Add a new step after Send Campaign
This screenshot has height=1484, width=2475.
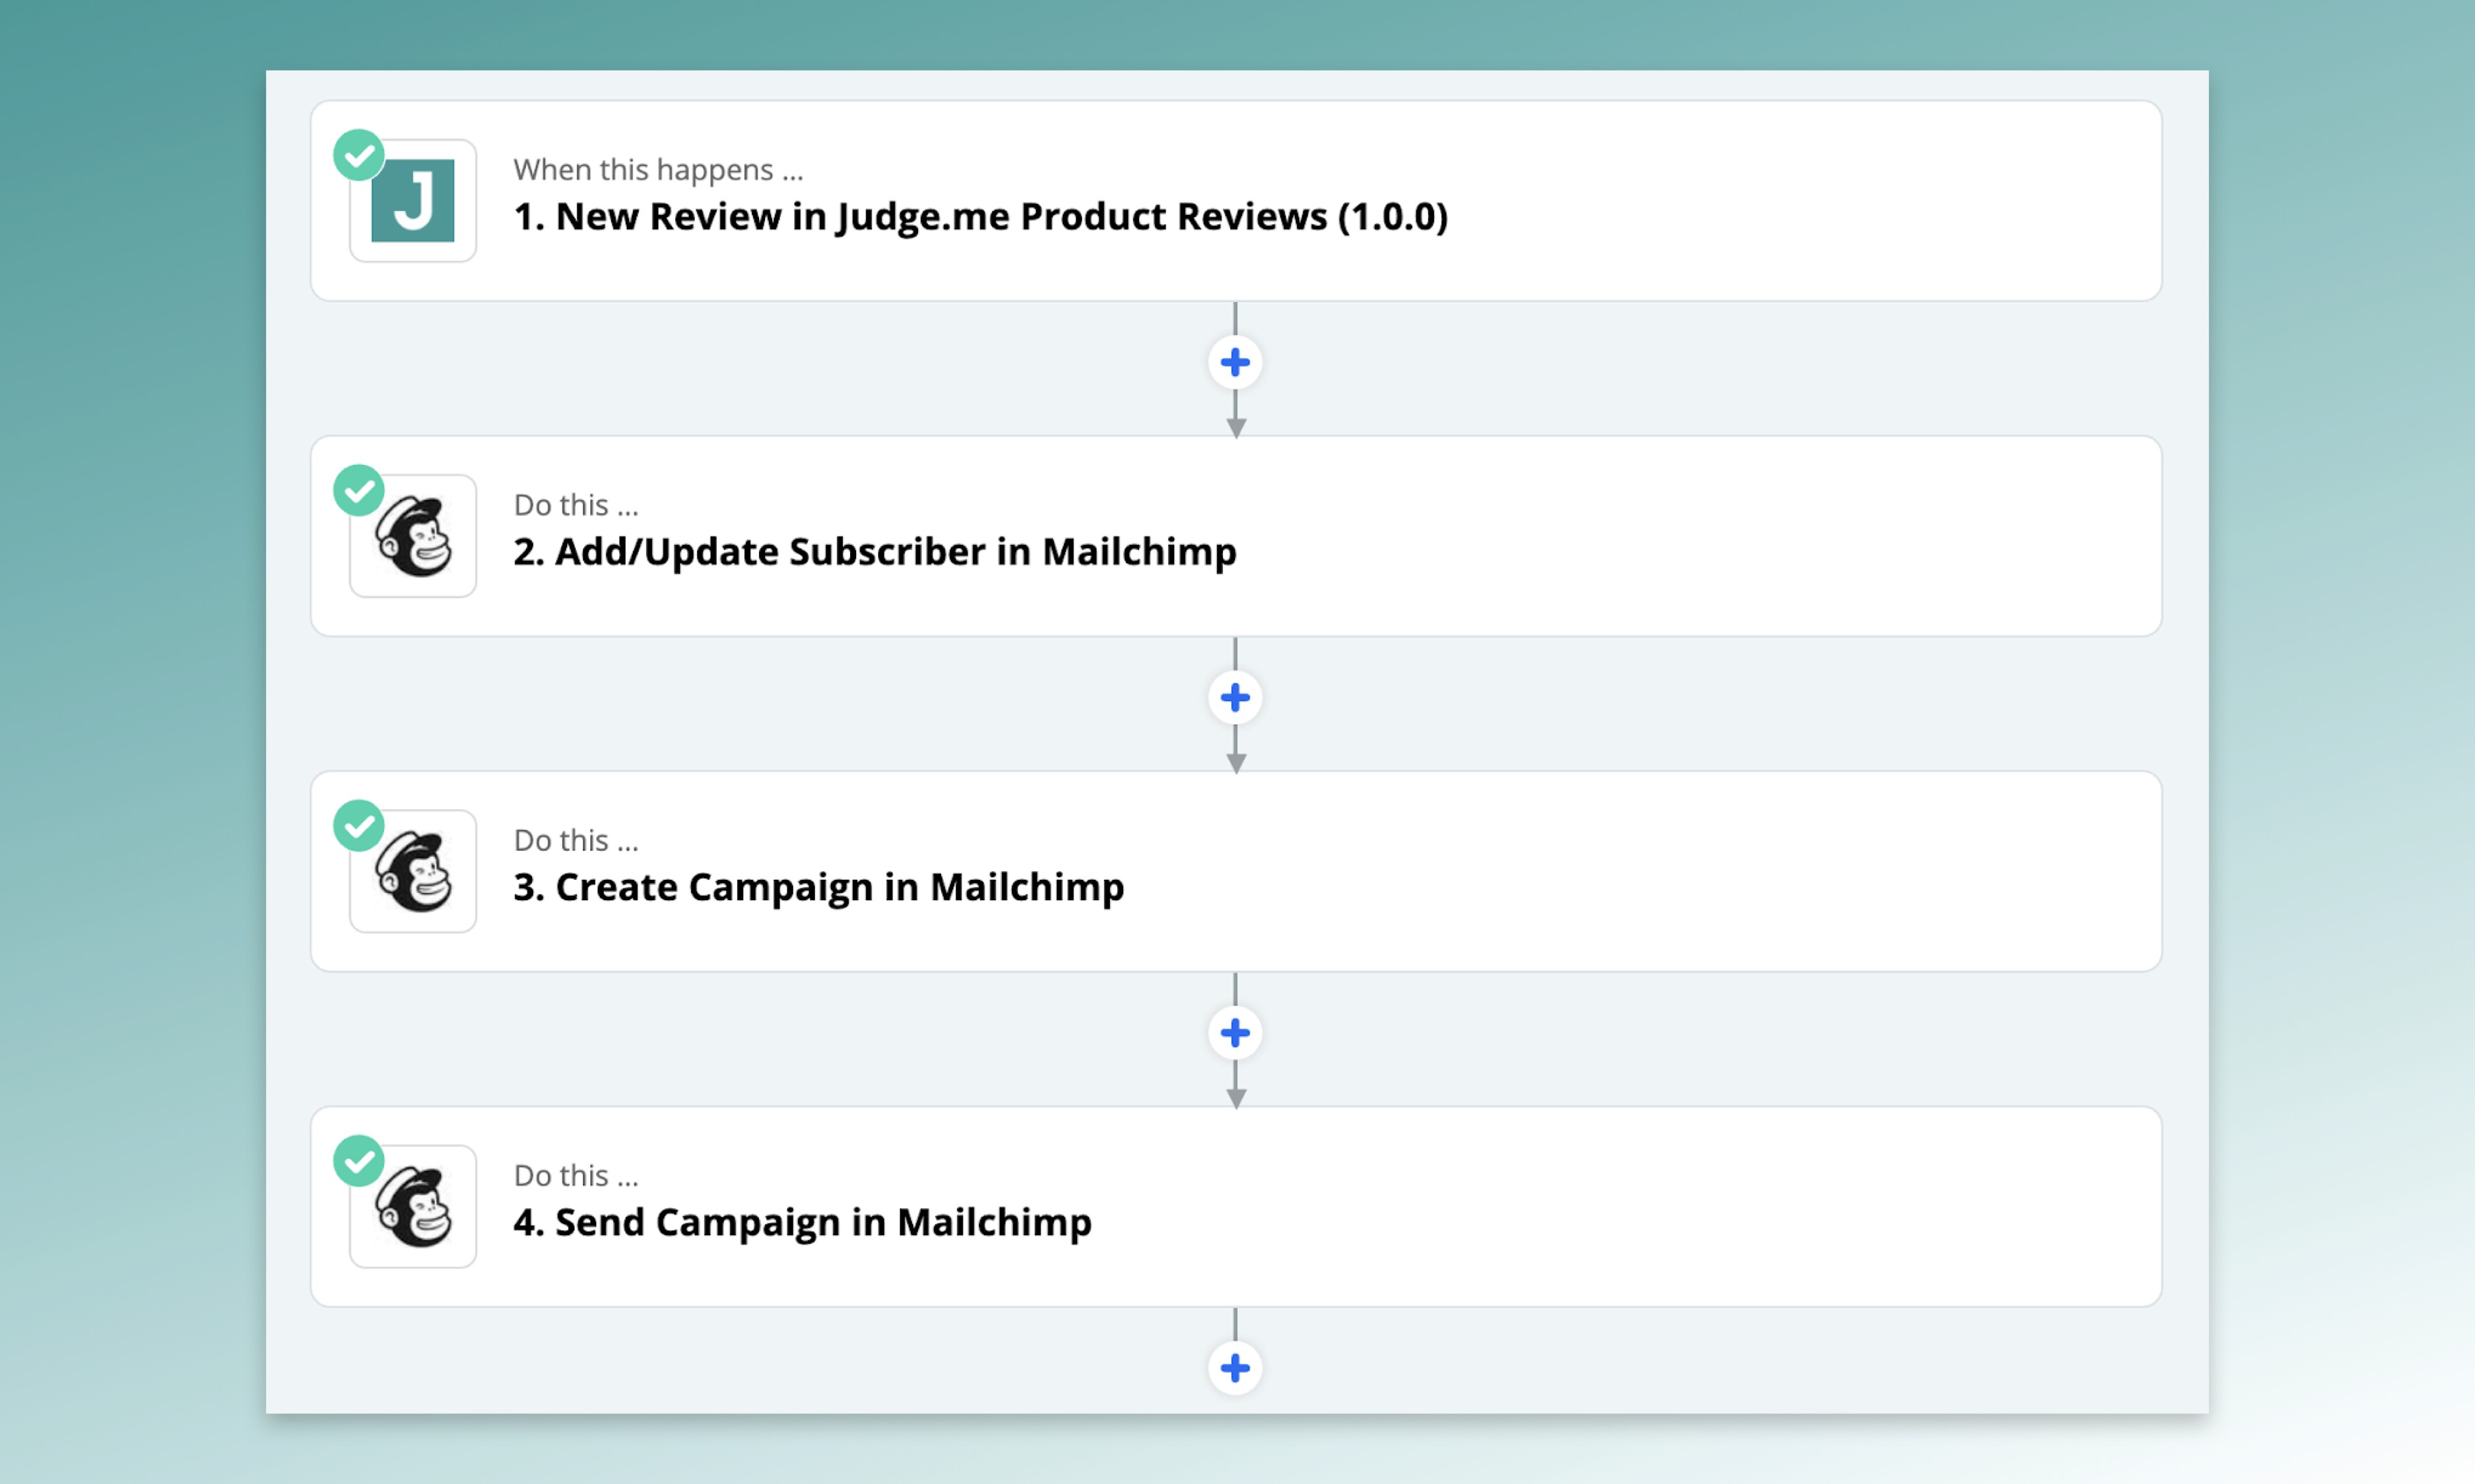tap(1236, 1367)
